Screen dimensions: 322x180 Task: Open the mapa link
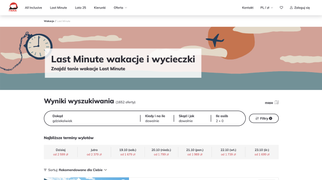[x=269, y=103]
